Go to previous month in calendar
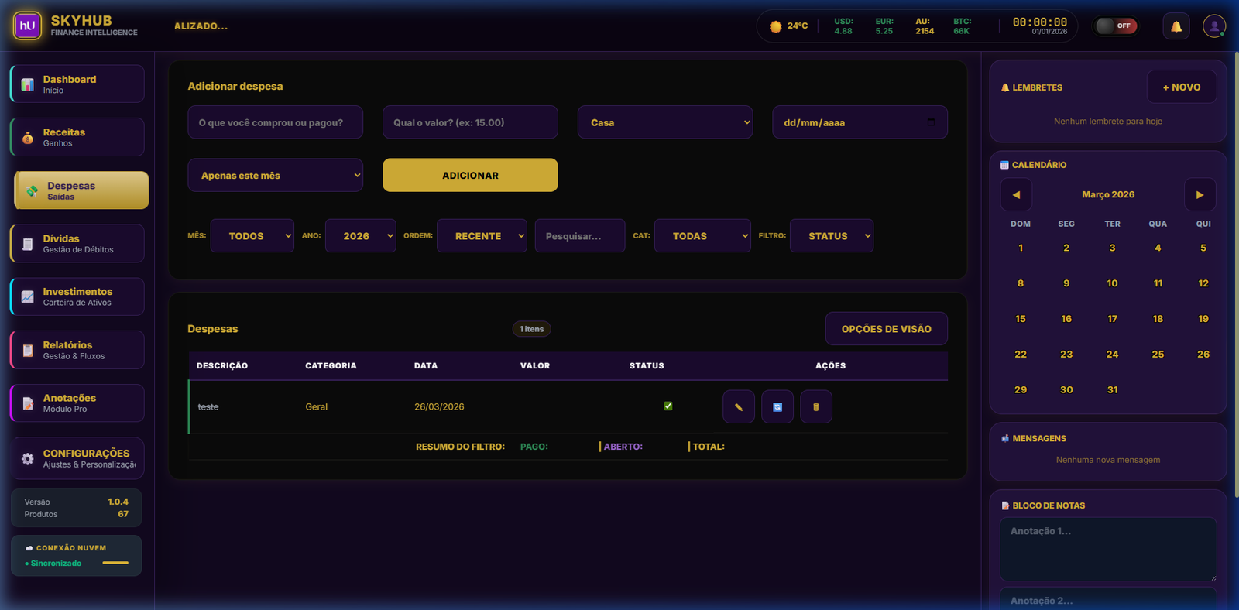This screenshot has width=1239, height=610. click(1016, 195)
